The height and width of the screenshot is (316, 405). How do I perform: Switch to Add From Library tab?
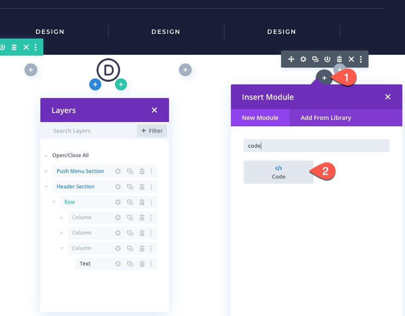[x=325, y=118]
